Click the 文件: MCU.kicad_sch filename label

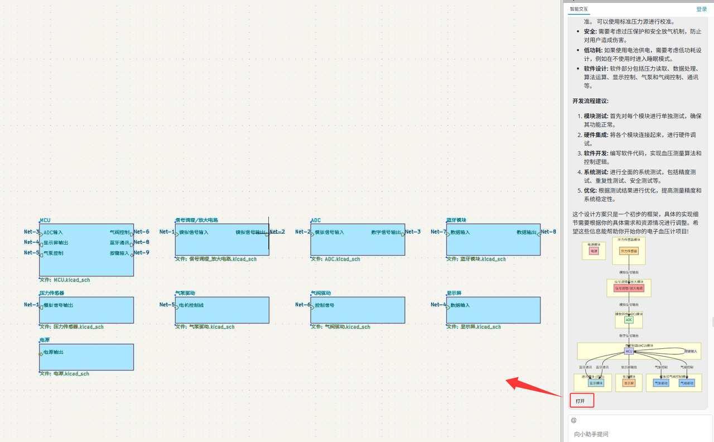tap(65, 280)
